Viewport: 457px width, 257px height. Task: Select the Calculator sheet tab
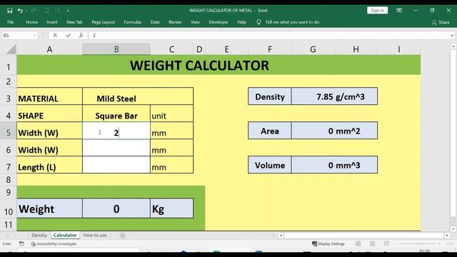pyautogui.click(x=65, y=235)
